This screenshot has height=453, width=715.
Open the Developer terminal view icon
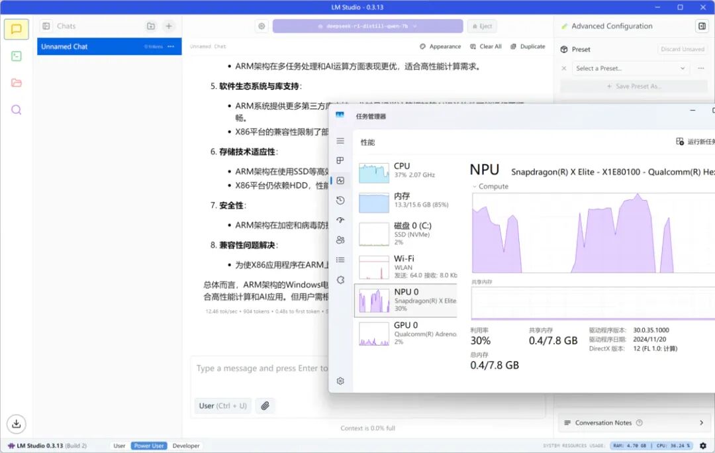[17, 56]
